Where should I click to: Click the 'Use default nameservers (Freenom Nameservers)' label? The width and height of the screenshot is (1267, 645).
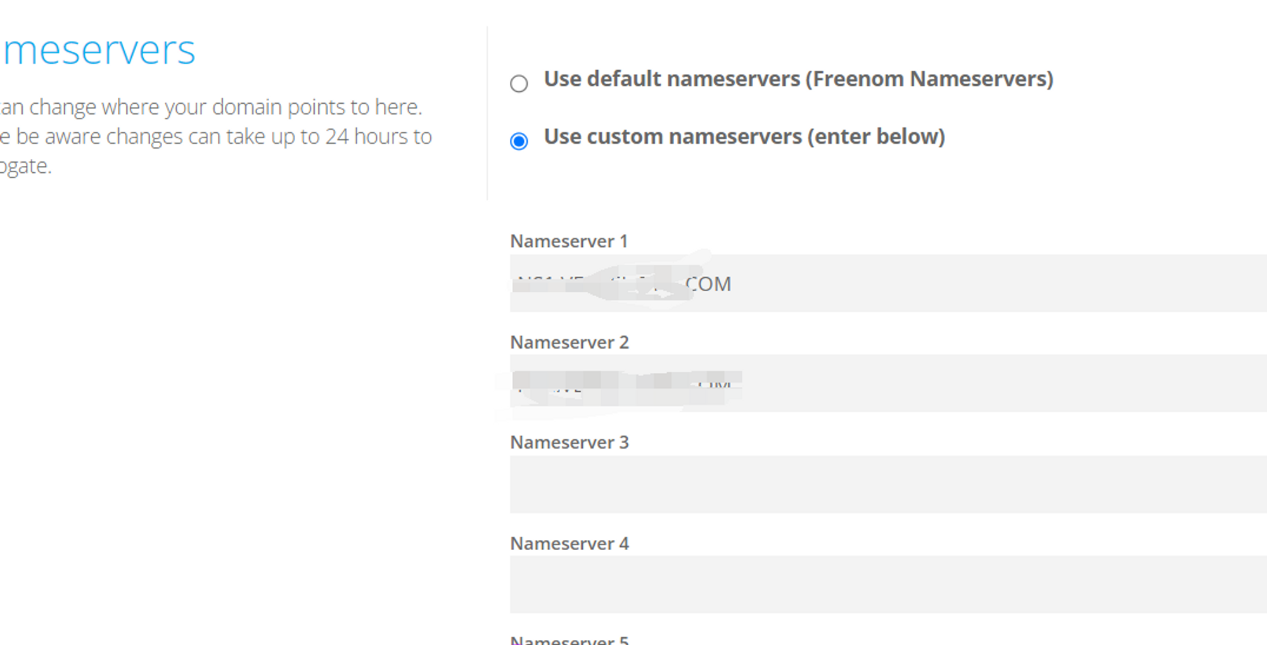point(798,79)
